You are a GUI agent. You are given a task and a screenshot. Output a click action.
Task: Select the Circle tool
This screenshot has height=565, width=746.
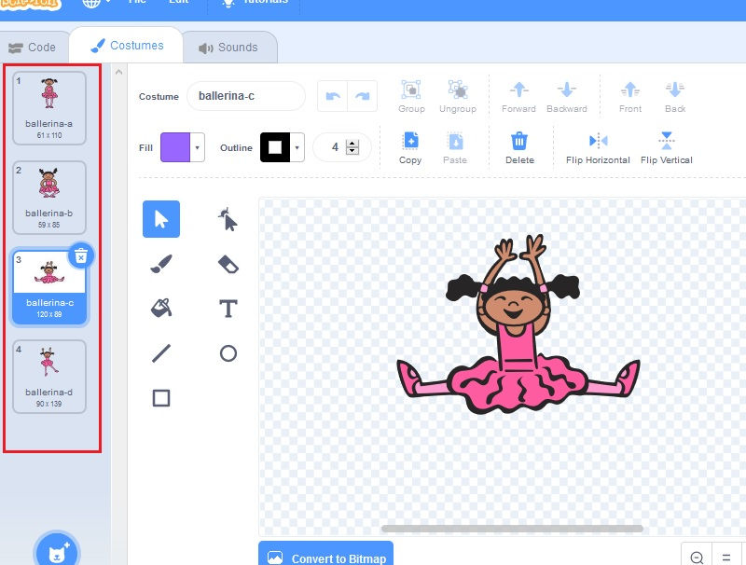click(228, 353)
